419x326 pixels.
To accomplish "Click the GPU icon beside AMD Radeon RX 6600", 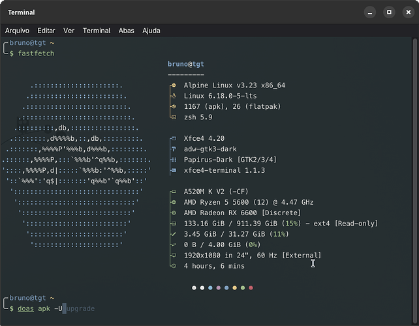I will click(x=173, y=213).
